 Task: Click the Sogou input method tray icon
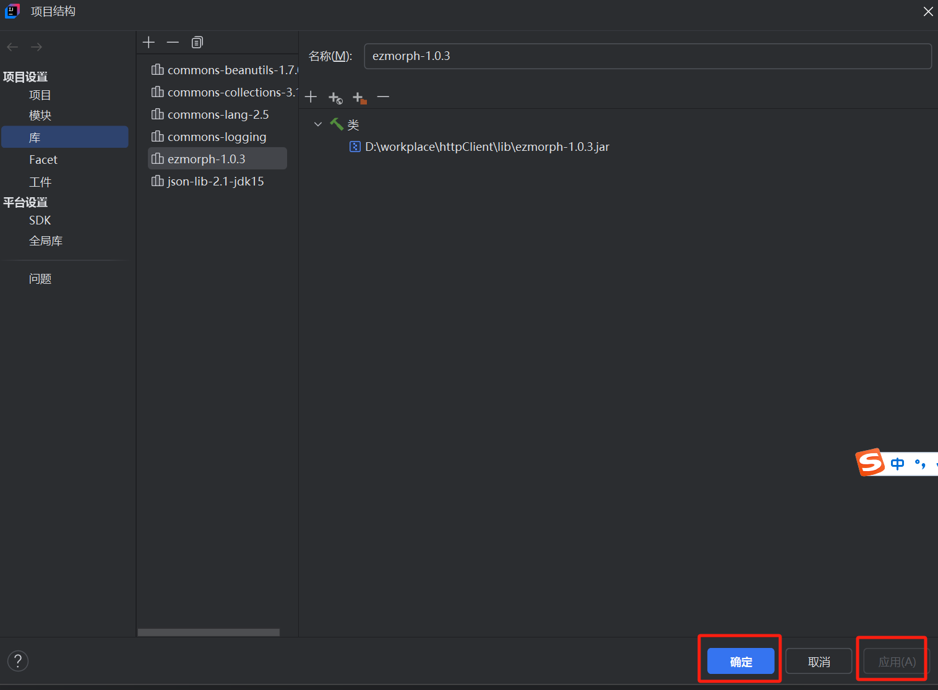pyautogui.click(x=870, y=462)
